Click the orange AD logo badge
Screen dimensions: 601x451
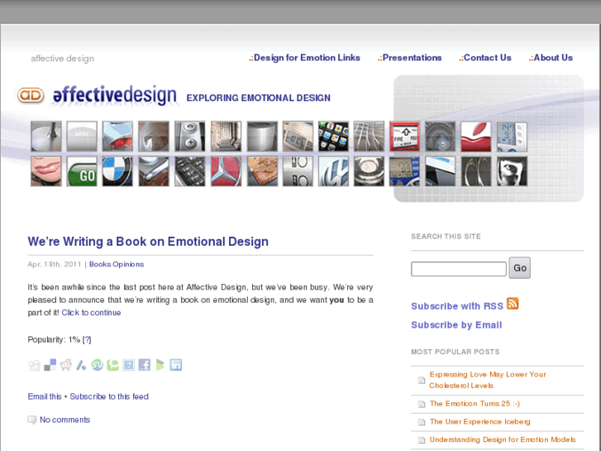click(x=31, y=95)
